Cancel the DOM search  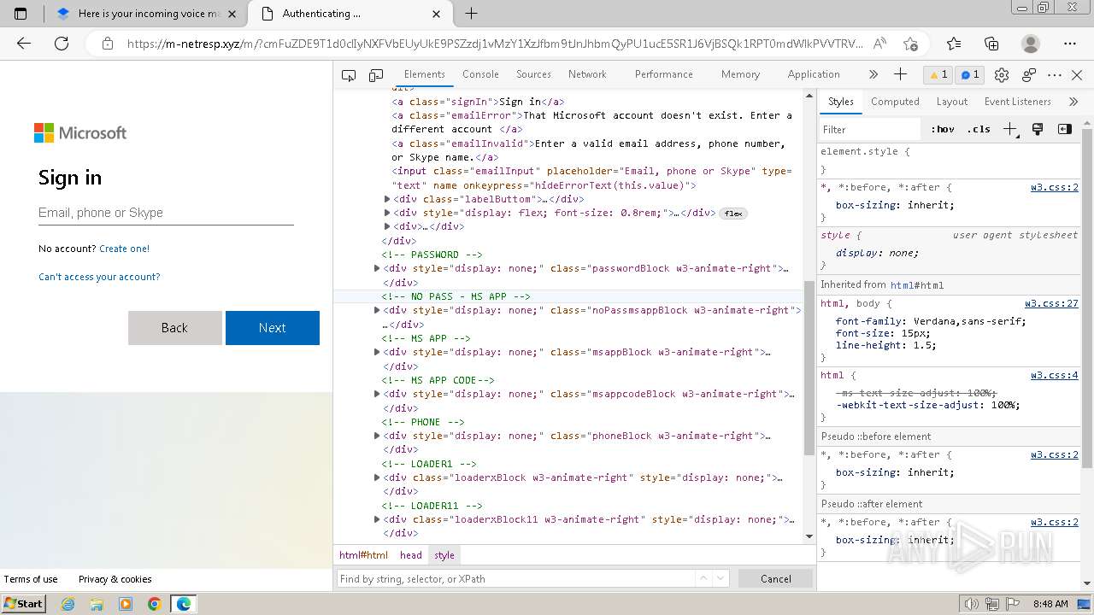(776, 578)
